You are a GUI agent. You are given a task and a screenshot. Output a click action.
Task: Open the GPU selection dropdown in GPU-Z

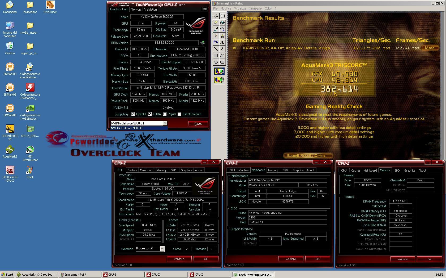click(x=165, y=123)
